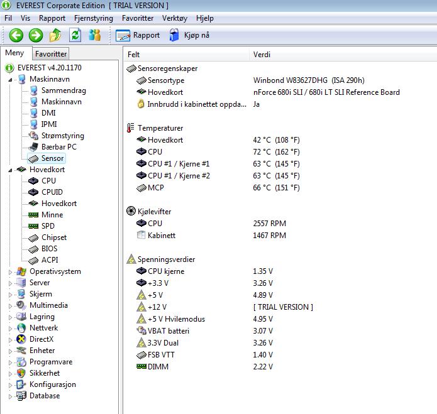This screenshot has width=437, height=414.
Task: Expand the Multimedia tree node
Action: click(x=10, y=306)
